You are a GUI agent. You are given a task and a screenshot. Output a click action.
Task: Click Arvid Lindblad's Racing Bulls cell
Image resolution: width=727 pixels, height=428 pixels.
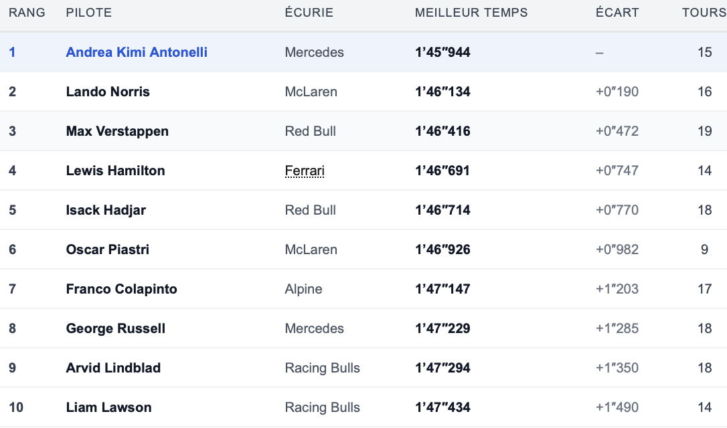pos(322,368)
